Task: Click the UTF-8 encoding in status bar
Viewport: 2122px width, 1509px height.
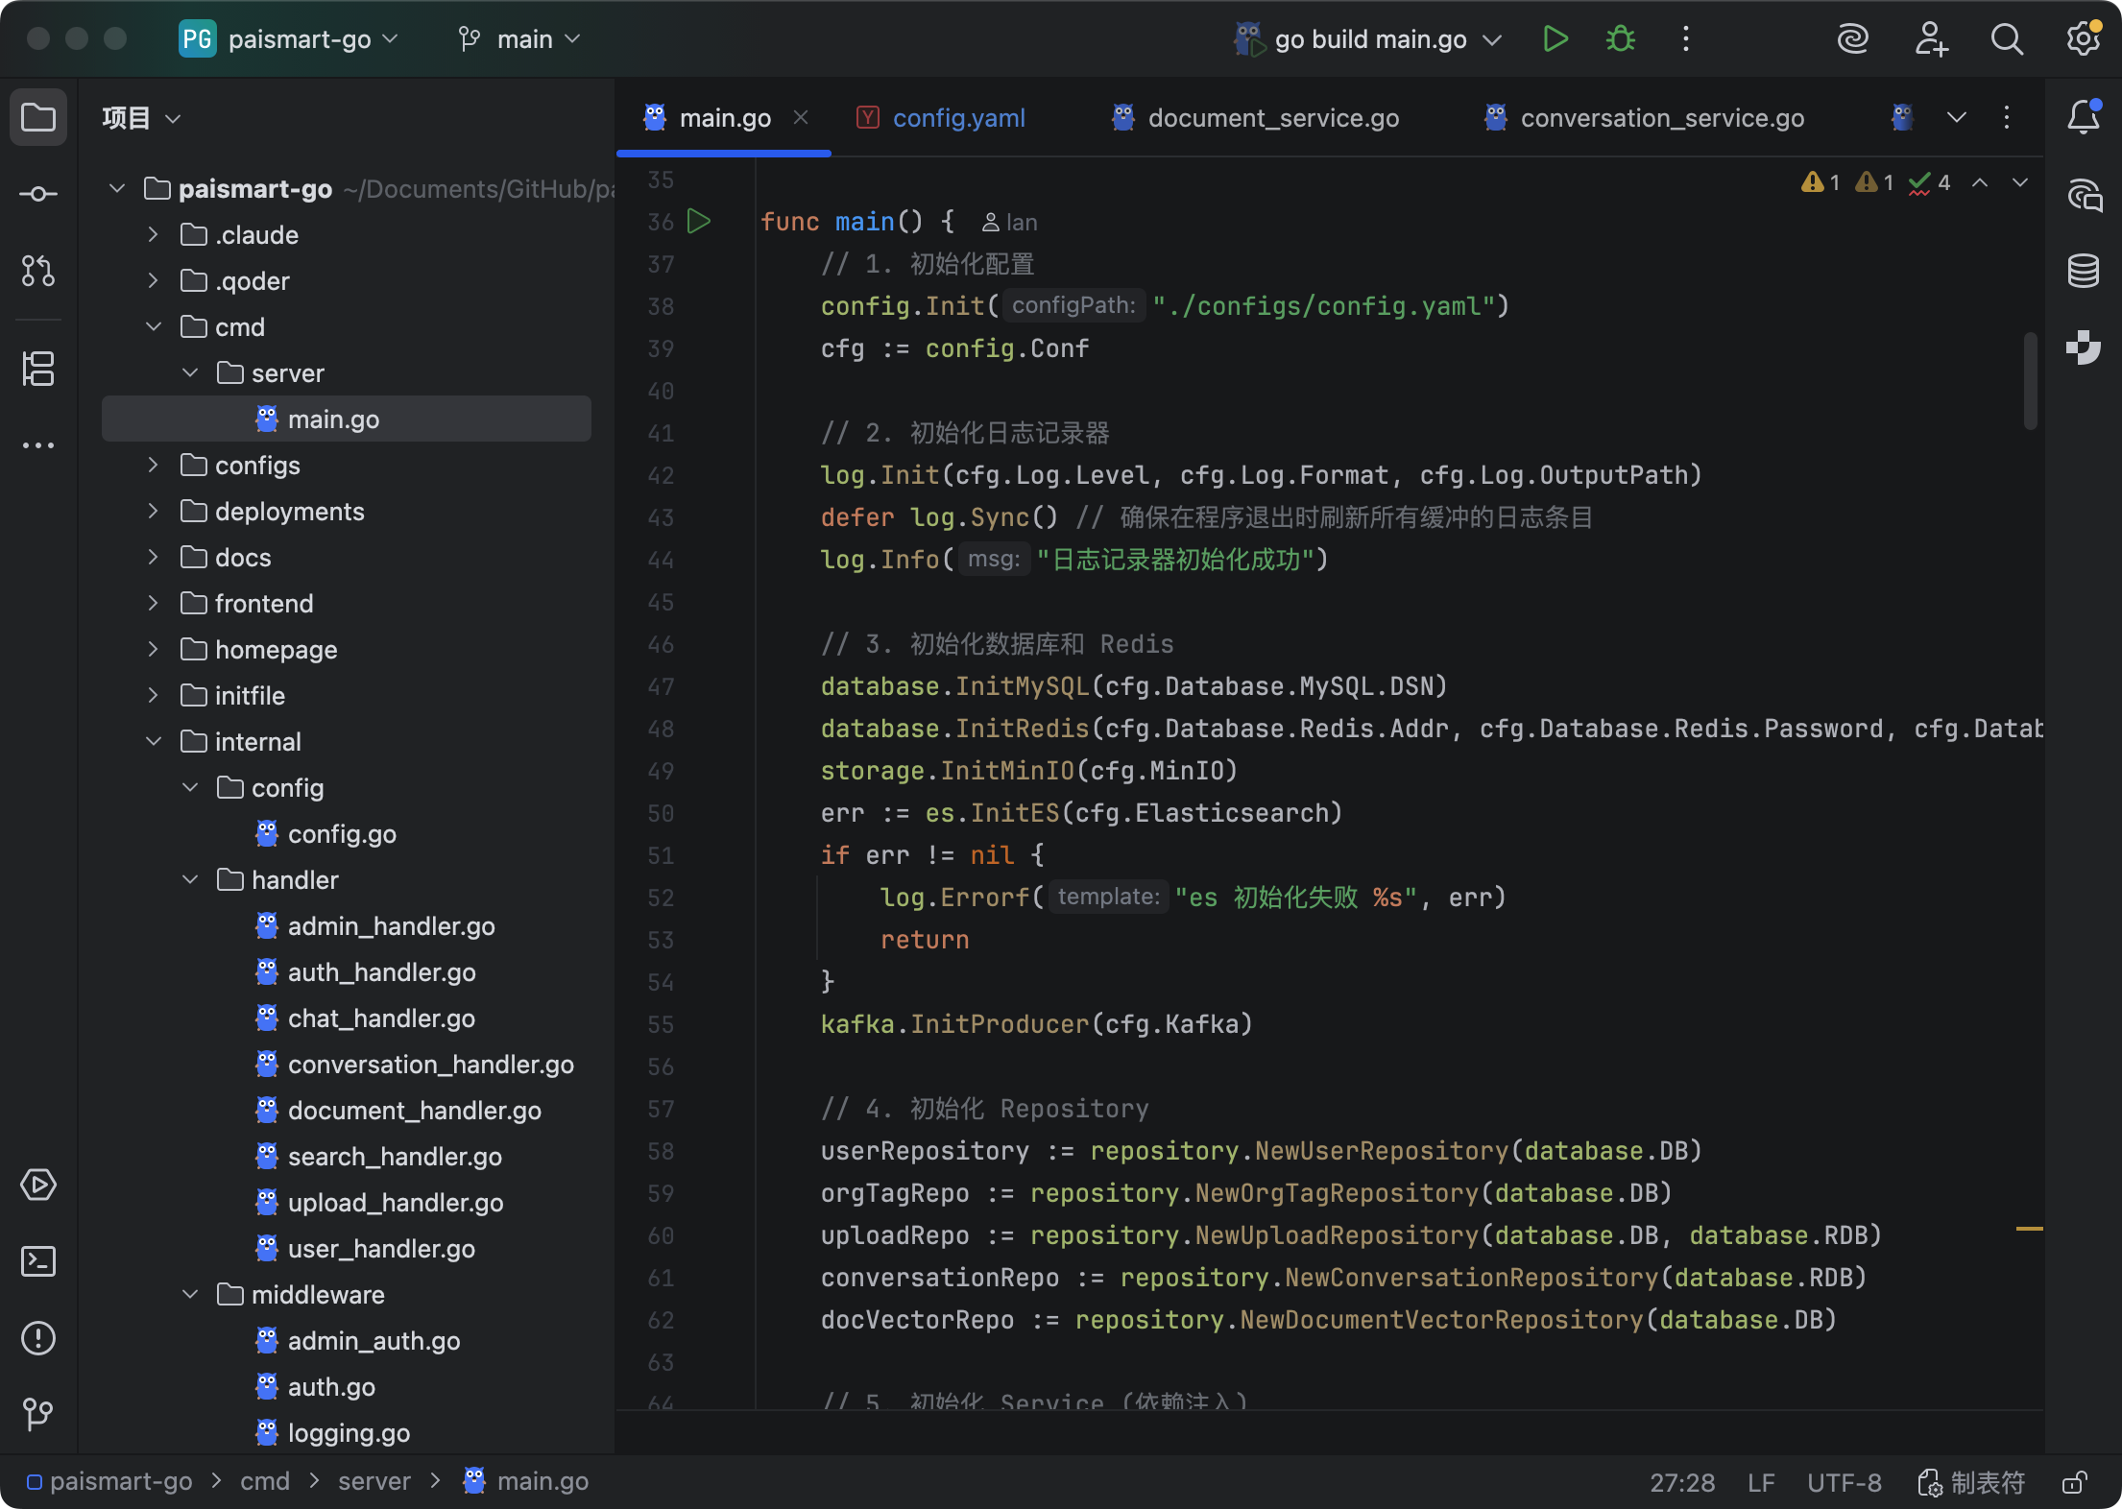Action: tap(1844, 1483)
